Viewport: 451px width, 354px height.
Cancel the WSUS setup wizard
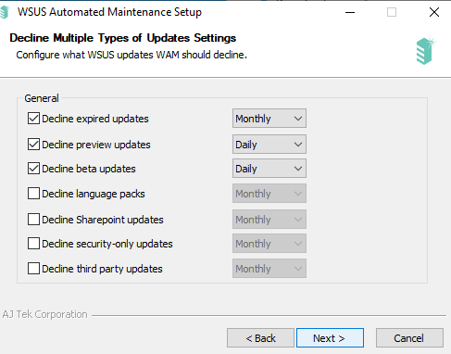click(x=409, y=338)
